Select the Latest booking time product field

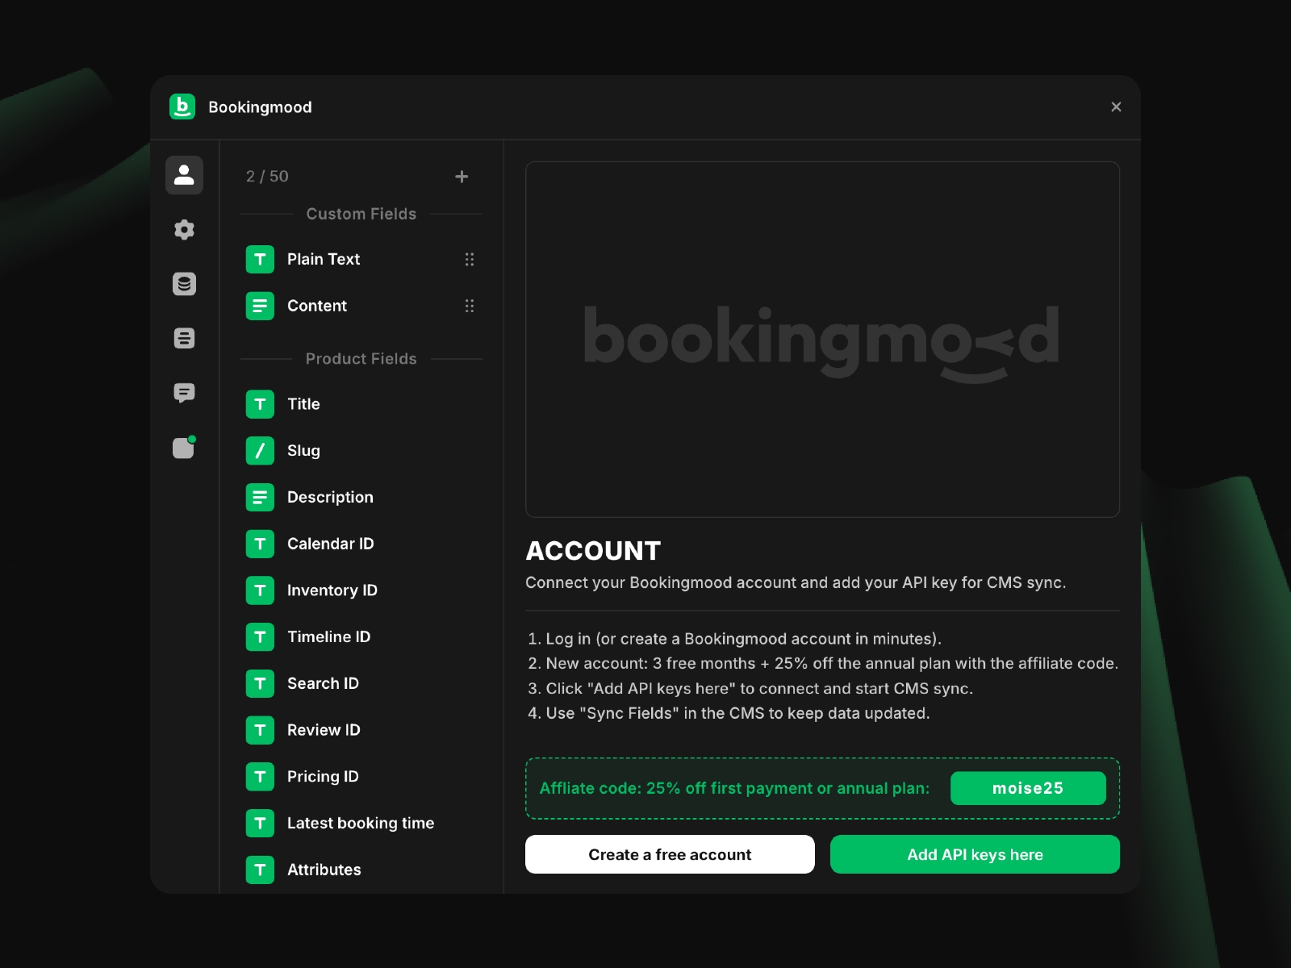tap(360, 823)
